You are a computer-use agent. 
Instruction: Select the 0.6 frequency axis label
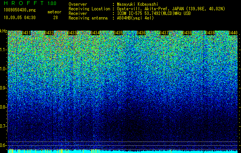(x=3, y=145)
